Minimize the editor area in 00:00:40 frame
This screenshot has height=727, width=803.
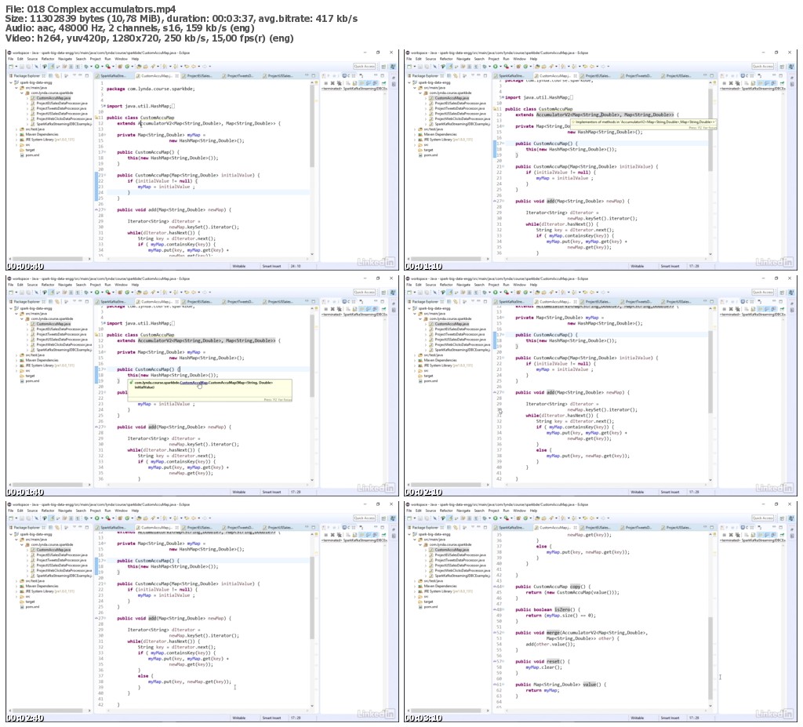point(307,75)
